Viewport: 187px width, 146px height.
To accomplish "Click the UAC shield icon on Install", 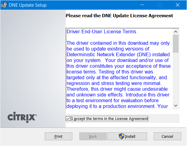I will (x=122, y=136).
